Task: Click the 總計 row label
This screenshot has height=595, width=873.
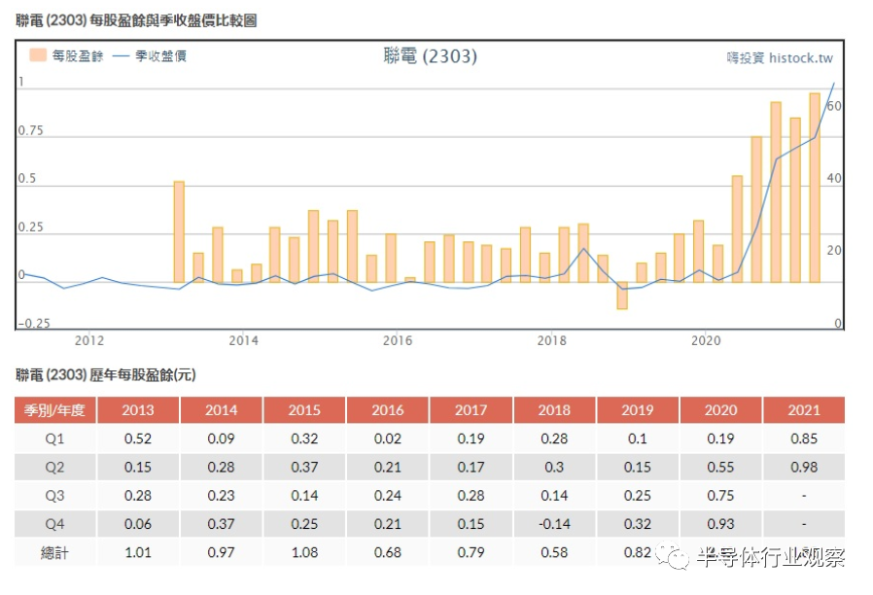Action: coord(54,552)
